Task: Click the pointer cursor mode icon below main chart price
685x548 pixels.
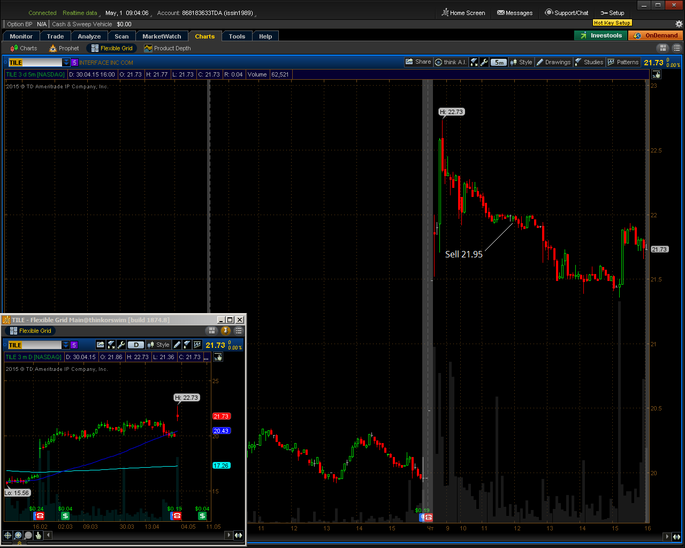Action: (657, 74)
